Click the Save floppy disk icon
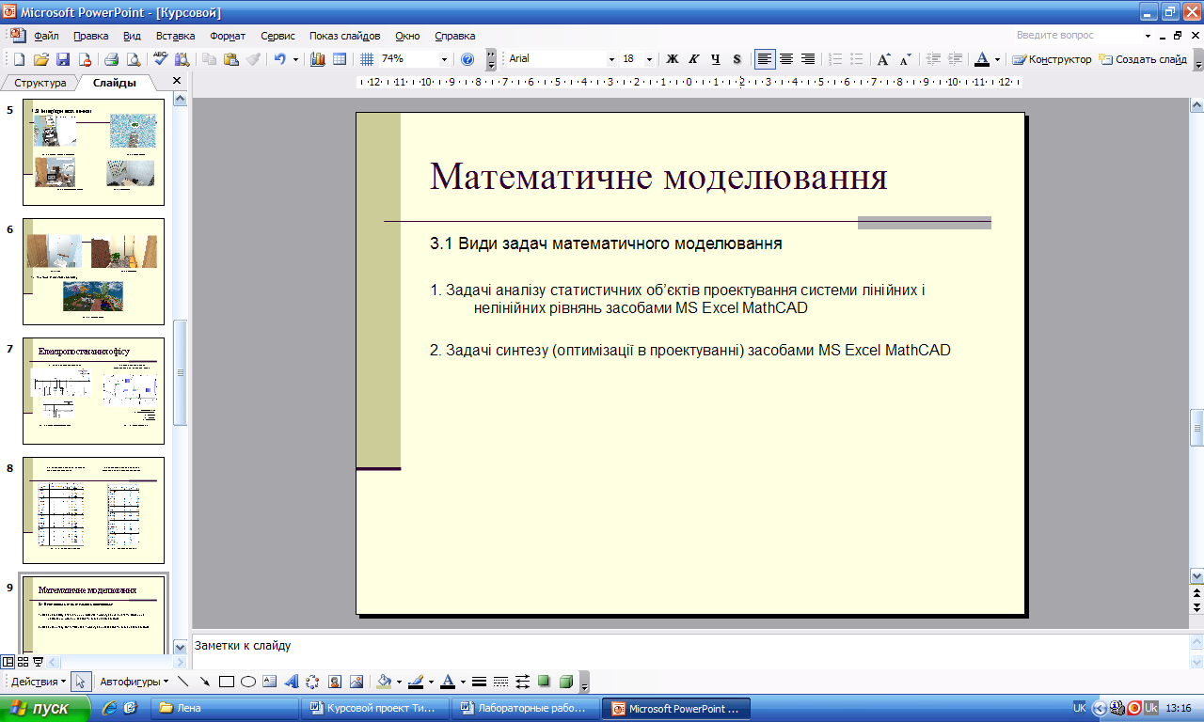 pos(63,59)
